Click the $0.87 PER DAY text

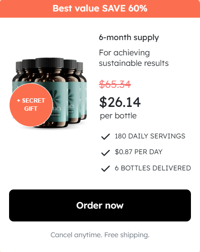pyautogui.click(x=138, y=152)
